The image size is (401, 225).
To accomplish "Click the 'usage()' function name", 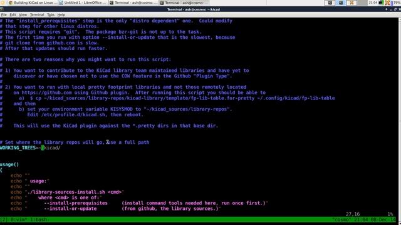I will tap(9, 164).
